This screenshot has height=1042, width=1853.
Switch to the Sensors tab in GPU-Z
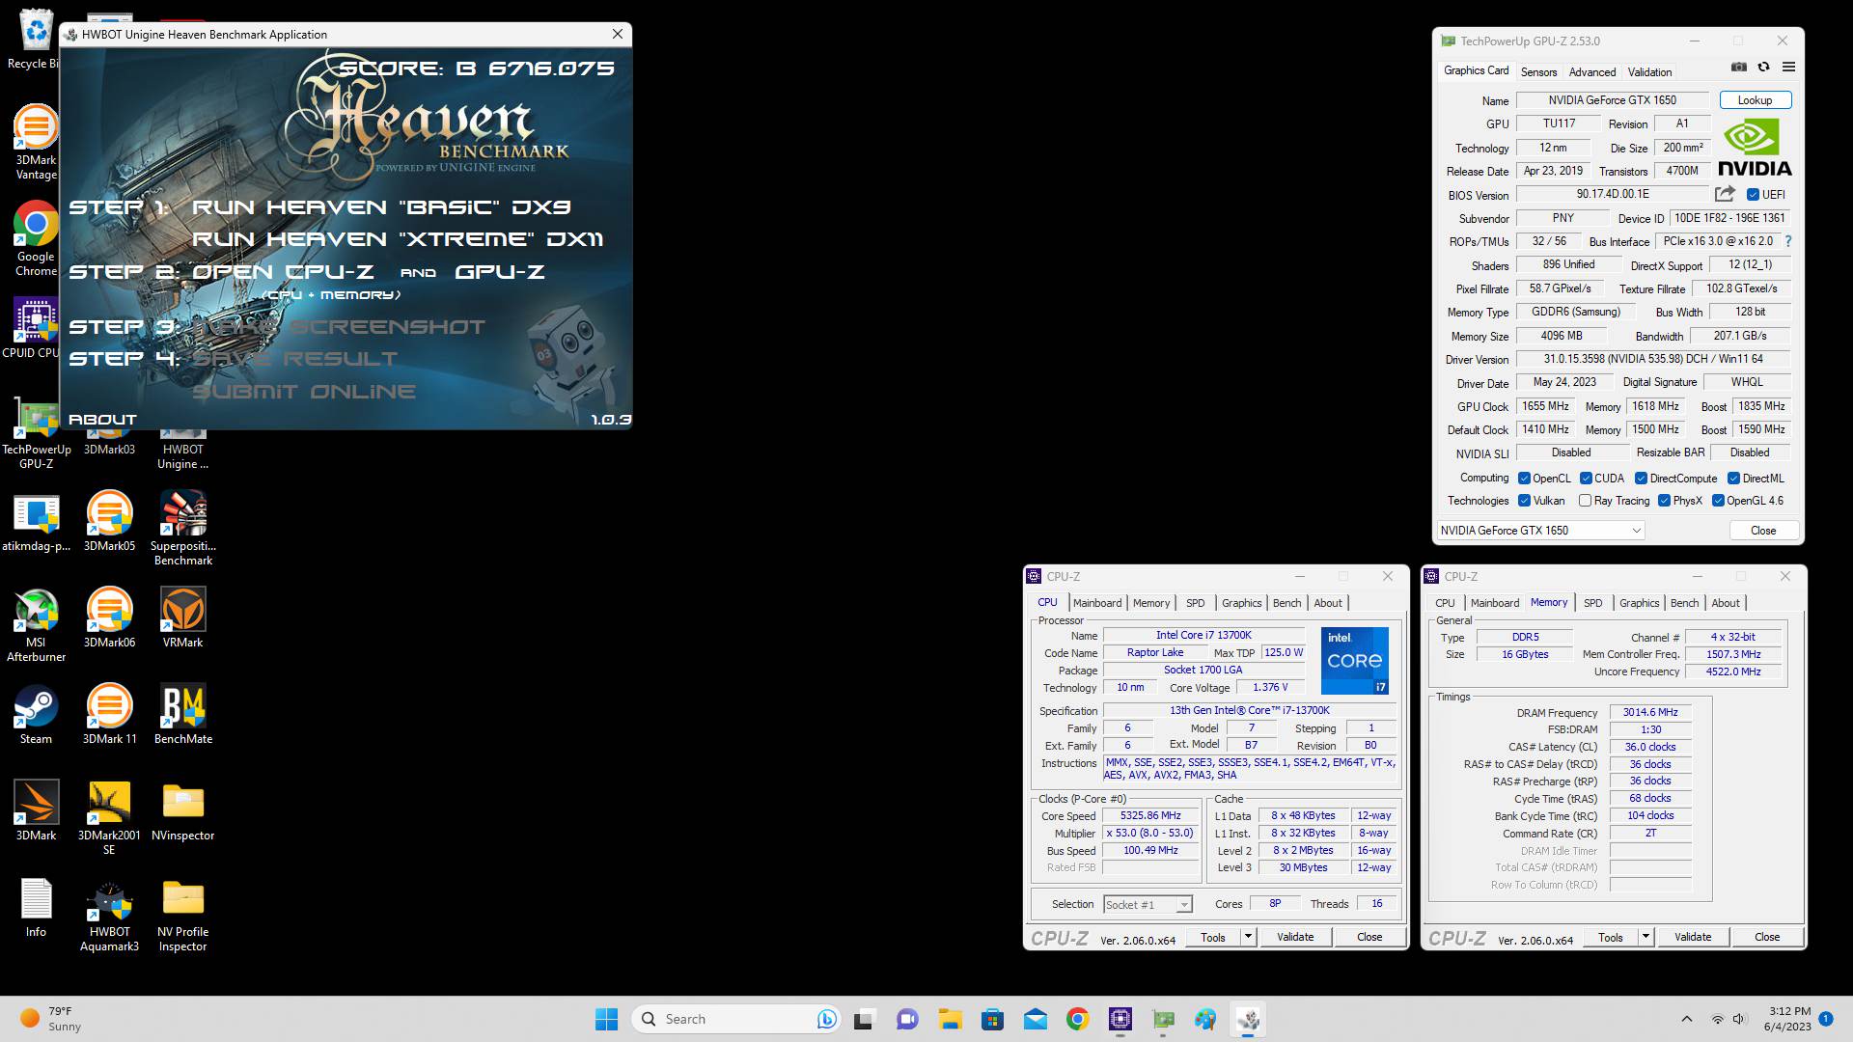pyautogui.click(x=1538, y=72)
